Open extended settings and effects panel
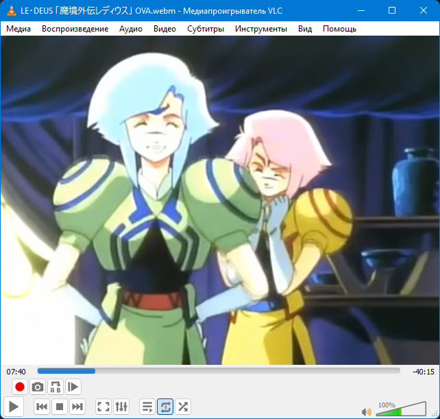The height and width of the screenshot is (419, 440). click(121, 407)
